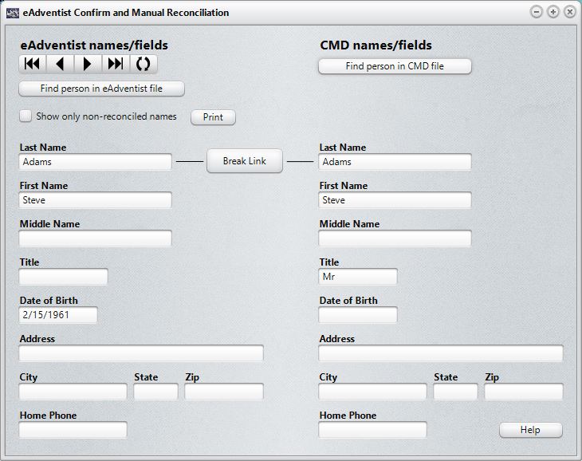Focus eAdventist Zip field
Viewport: 582px width, 461px height.
(x=224, y=392)
